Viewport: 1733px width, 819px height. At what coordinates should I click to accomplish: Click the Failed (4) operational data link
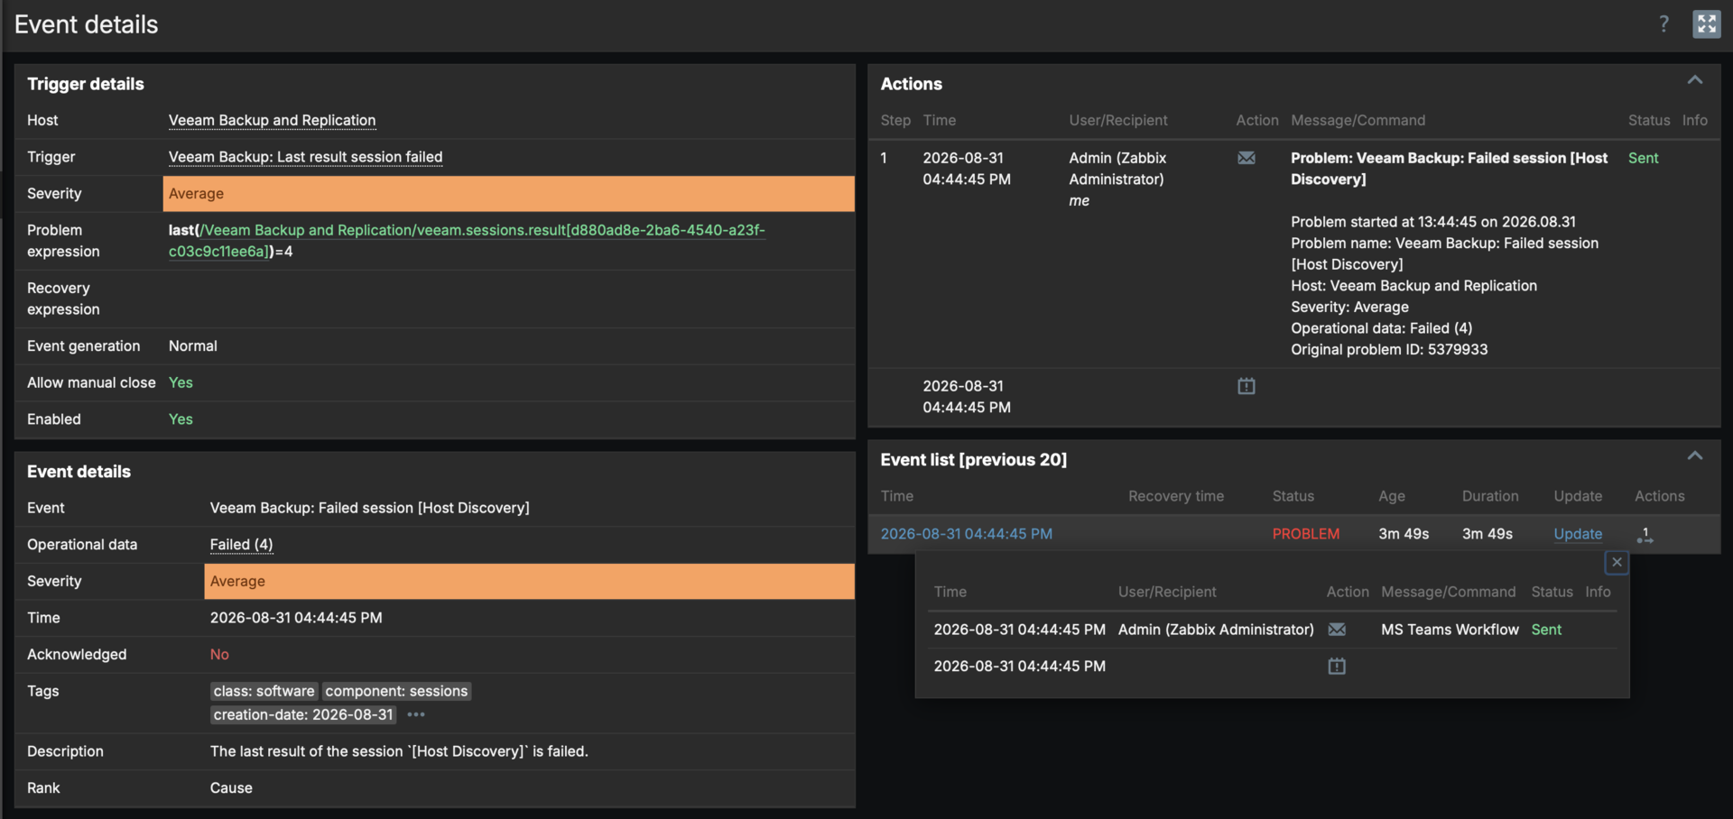click(x=241, y=545)
